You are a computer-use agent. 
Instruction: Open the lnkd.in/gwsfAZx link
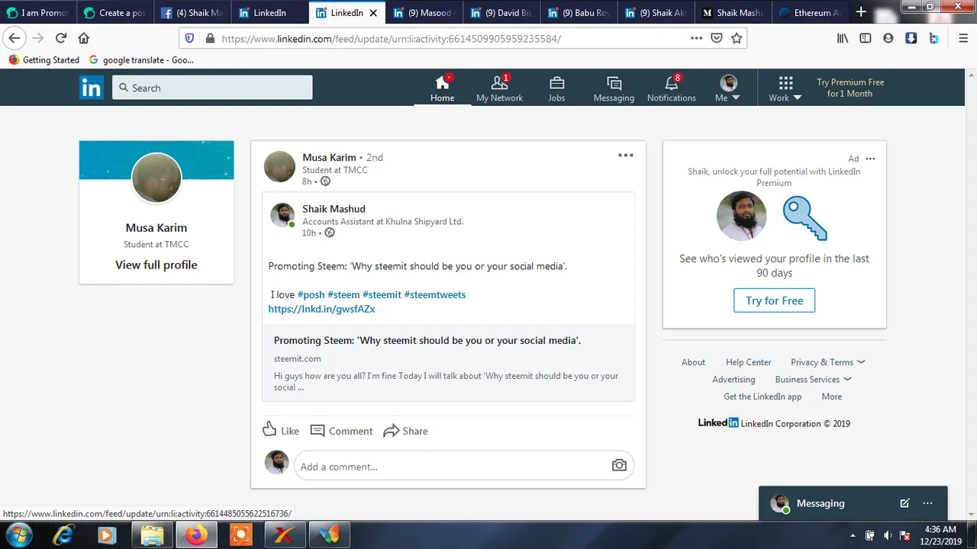321,309
